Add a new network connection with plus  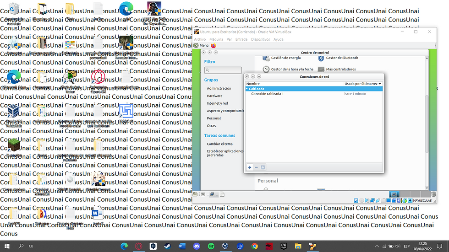coord(250,167)
